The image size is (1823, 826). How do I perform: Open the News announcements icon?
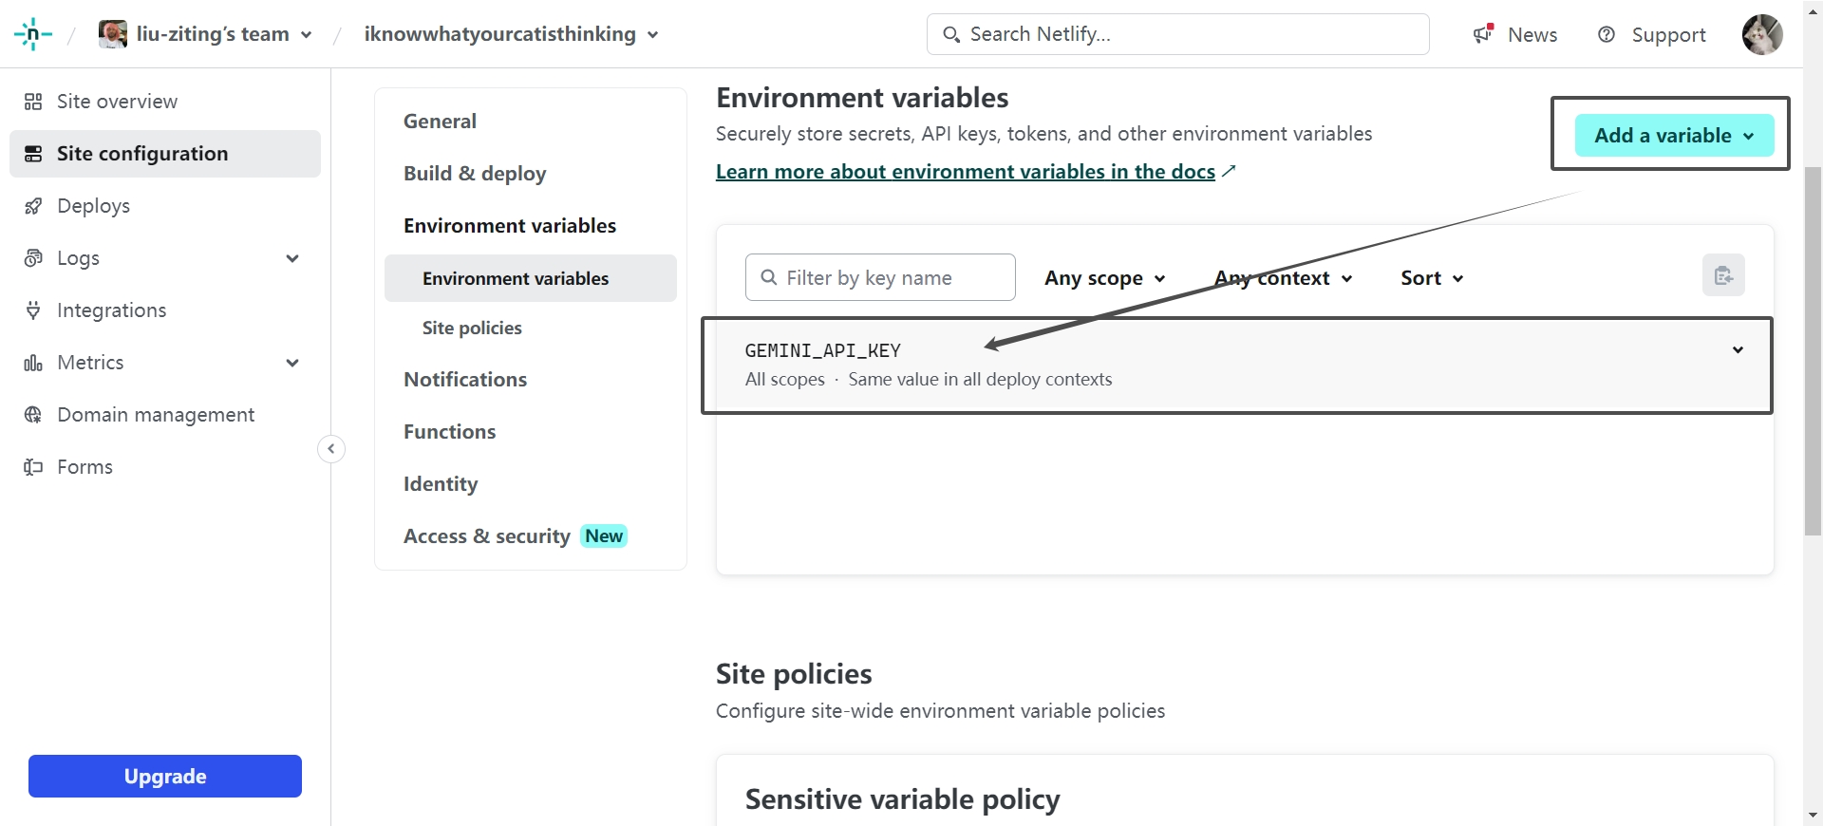(x=1483, y=34)
